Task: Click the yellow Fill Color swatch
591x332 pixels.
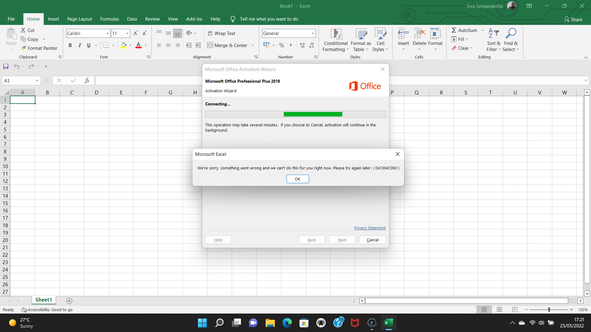Action: click(123, 45)
